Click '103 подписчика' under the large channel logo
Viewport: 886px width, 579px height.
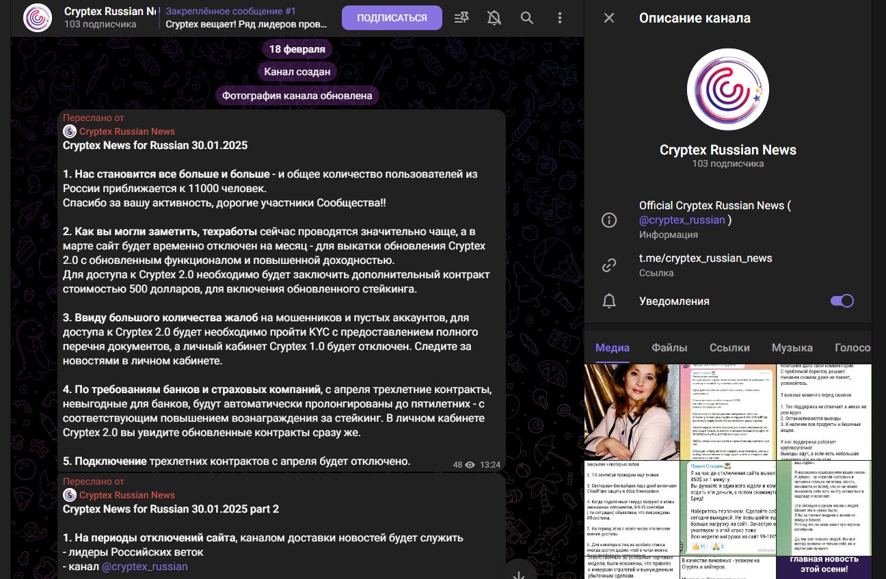pos(728,164)
